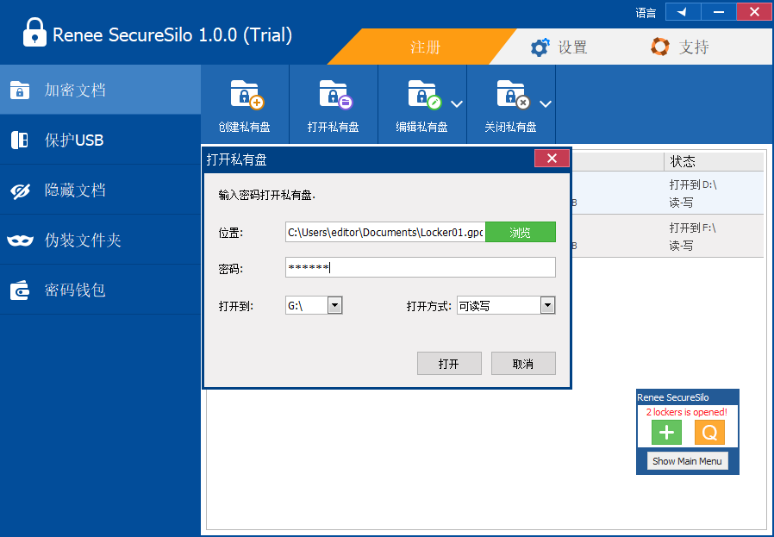Click the arrow button beside 语言
Viewport: 774px width, 537px height.
[683, 12]
